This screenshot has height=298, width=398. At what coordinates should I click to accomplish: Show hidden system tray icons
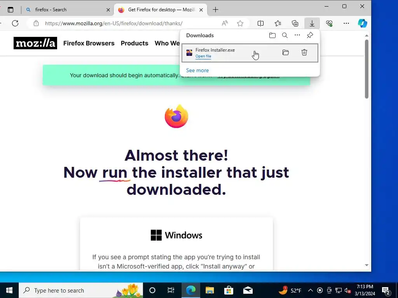tap(311, 290)
